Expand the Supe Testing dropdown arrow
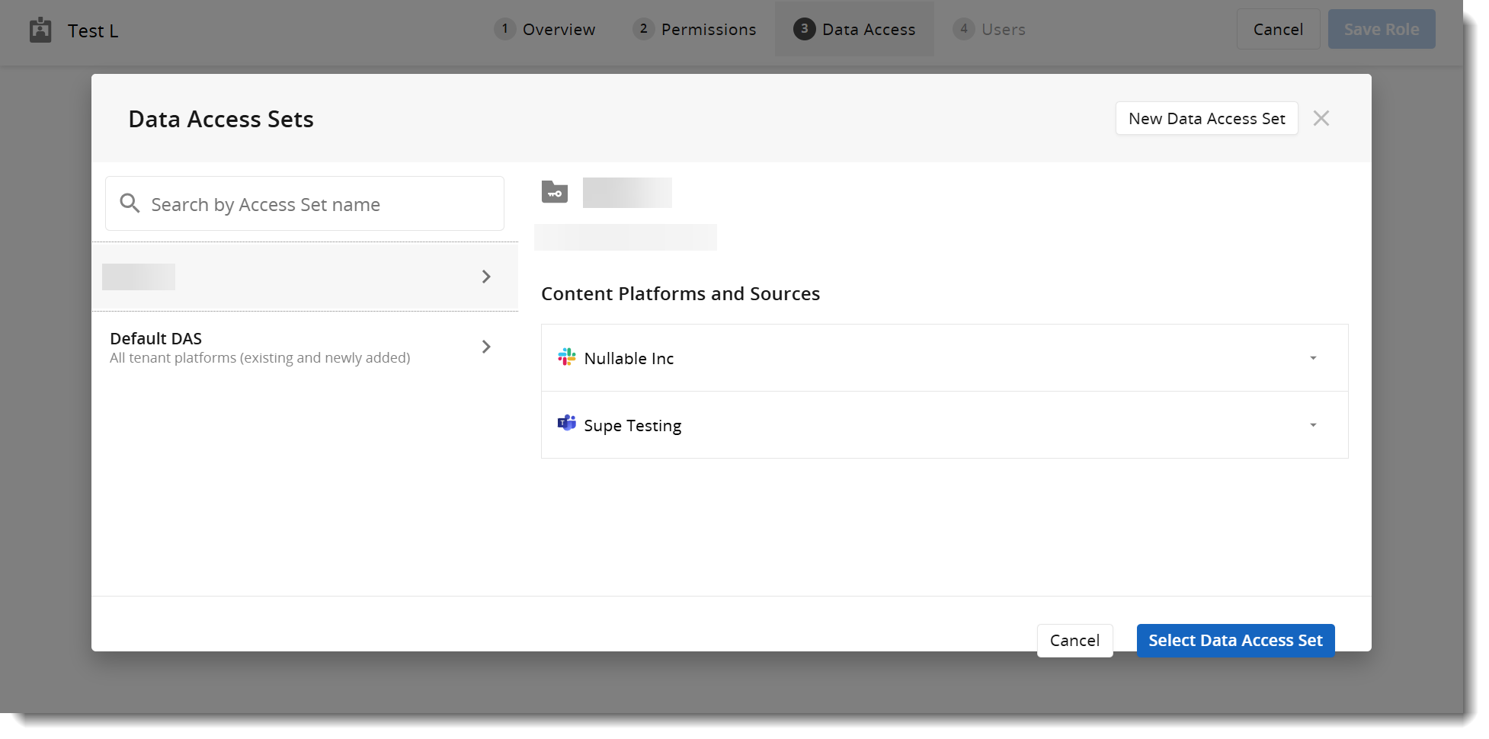The height and width of the screenshot is (739, 1489). pos(1312,425)
